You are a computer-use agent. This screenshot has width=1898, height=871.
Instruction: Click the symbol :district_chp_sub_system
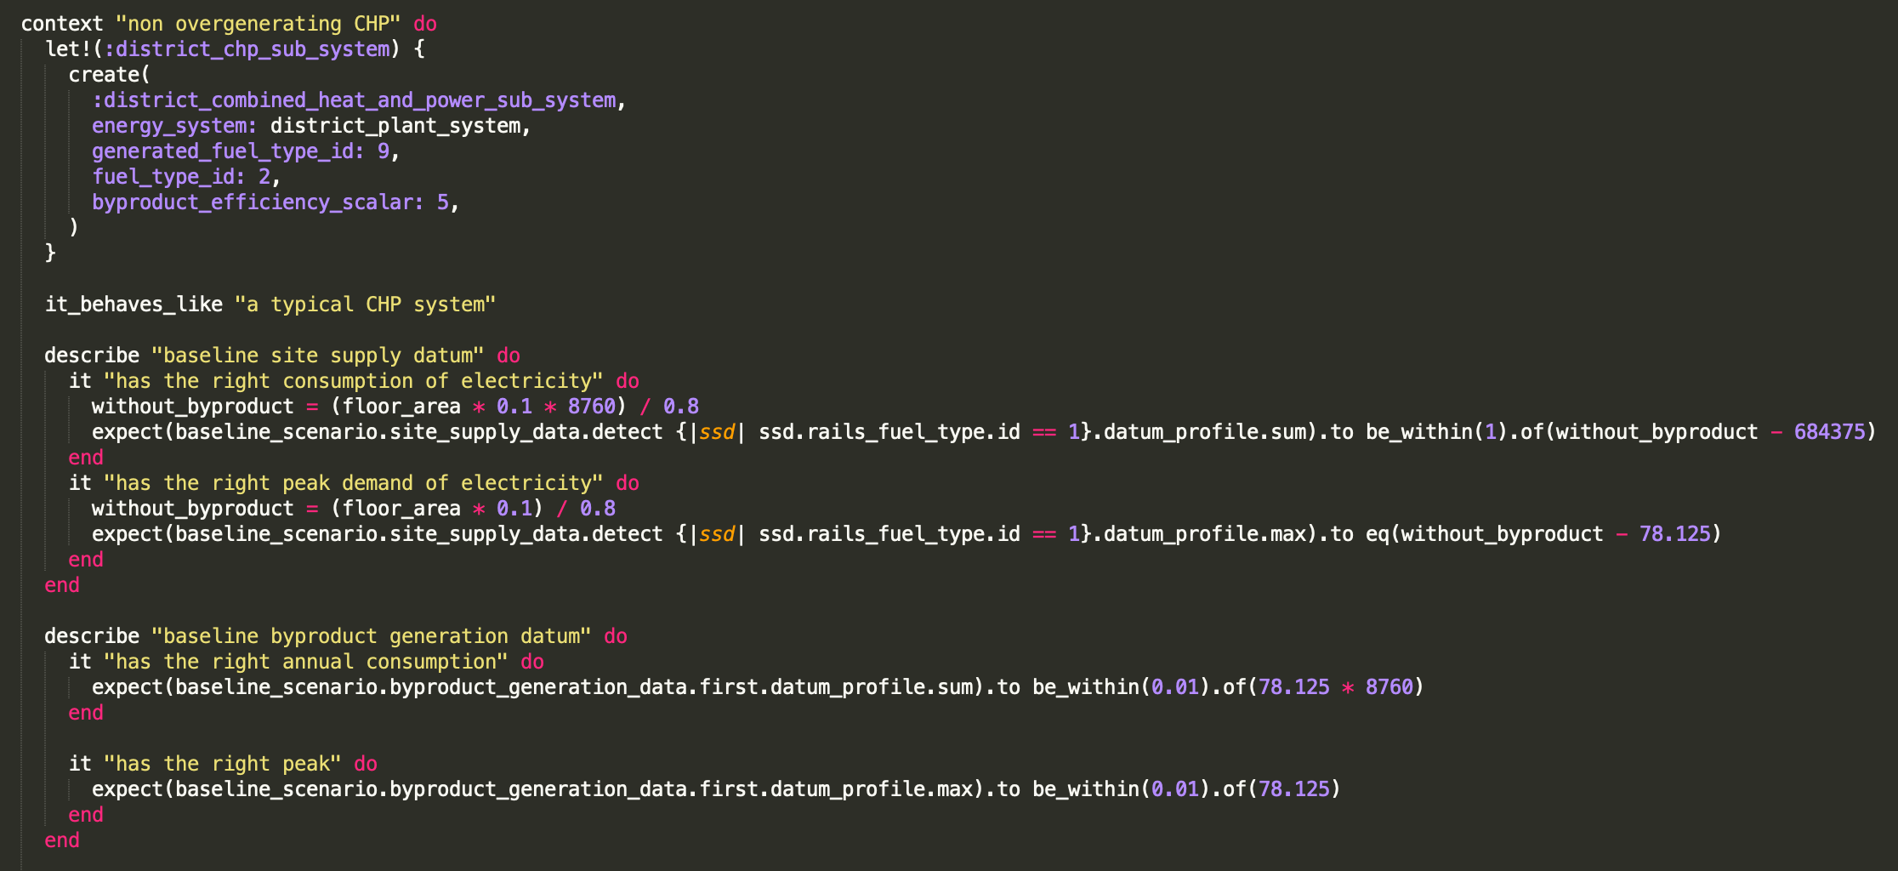click(x=247, y=49)
